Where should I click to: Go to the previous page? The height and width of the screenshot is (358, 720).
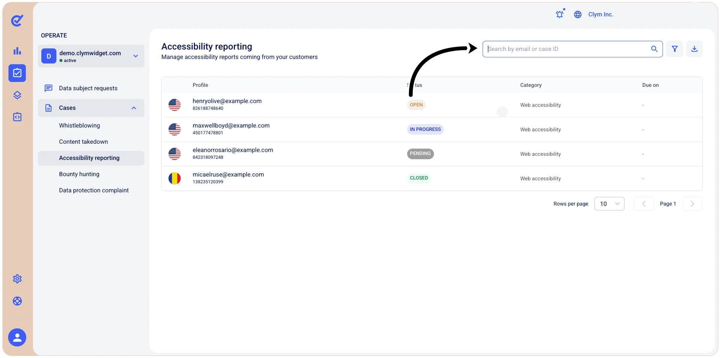[644, 204]
